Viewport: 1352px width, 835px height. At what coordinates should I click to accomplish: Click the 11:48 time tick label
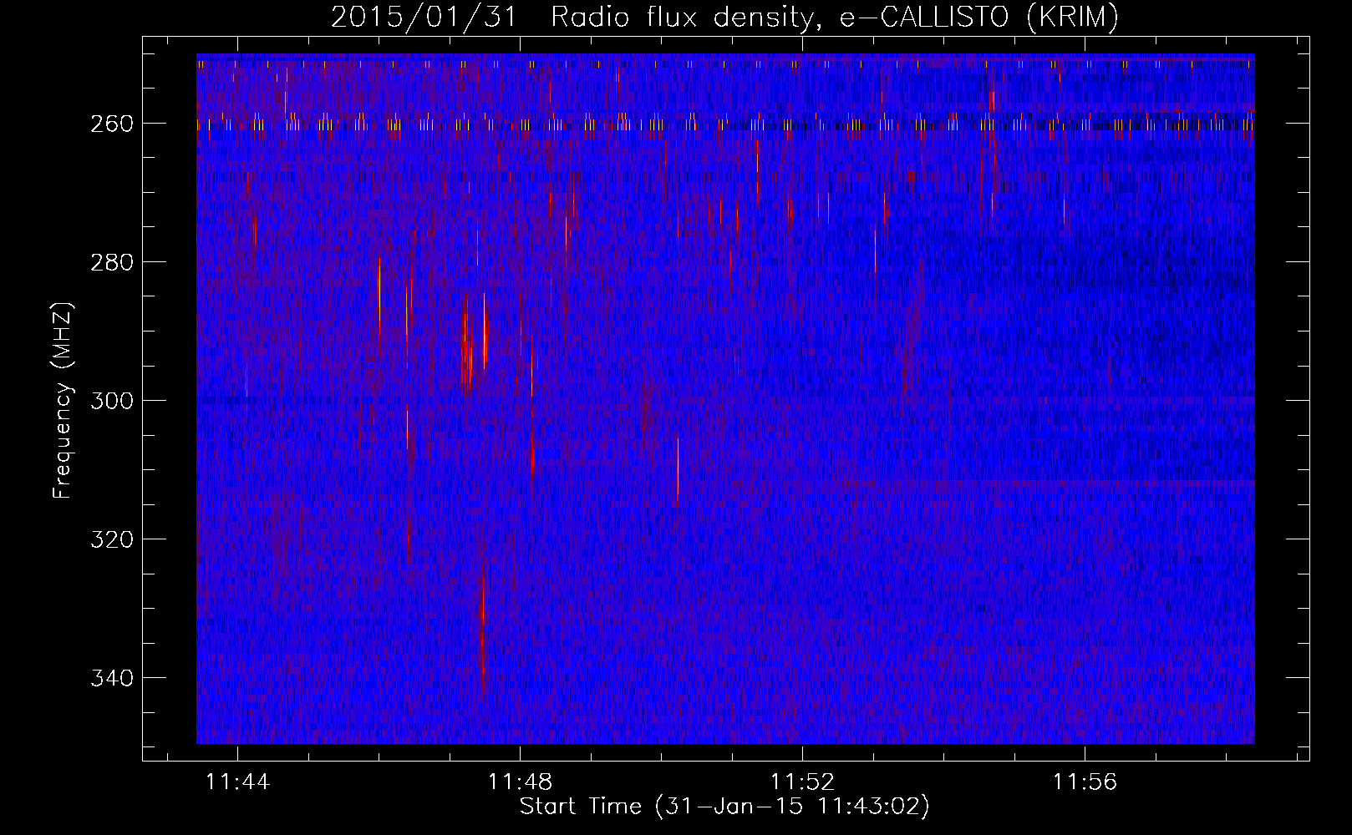point(520,782)
